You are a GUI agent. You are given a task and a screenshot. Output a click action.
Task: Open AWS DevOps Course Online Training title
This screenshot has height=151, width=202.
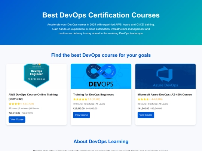pyautogui.click(x=33, y=97)
